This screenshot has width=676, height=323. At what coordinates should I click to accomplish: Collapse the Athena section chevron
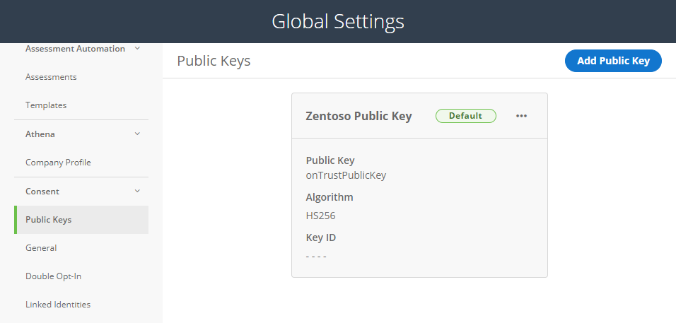137,134
